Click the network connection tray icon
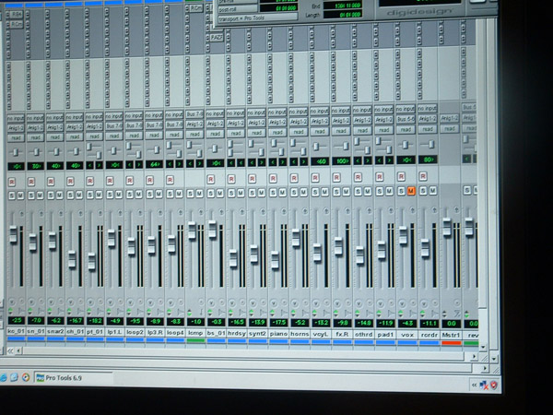Viewport: 553px width, 415px height. (484, 385)
